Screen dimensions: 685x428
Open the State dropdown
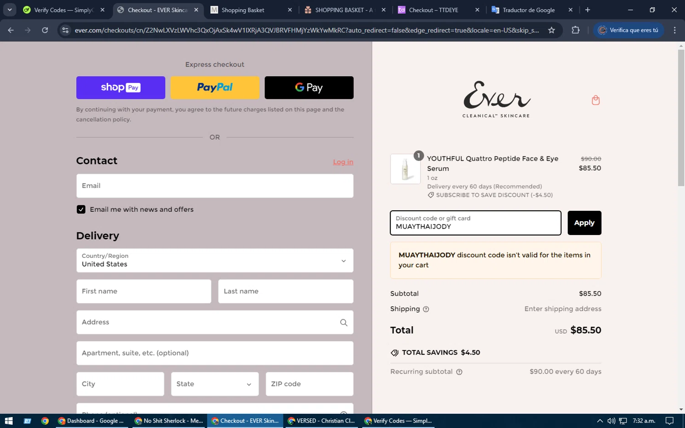coord(215,384)
